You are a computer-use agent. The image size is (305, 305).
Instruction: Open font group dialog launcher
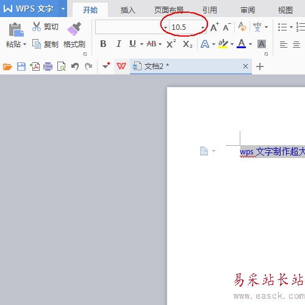[x=266, y=54]
